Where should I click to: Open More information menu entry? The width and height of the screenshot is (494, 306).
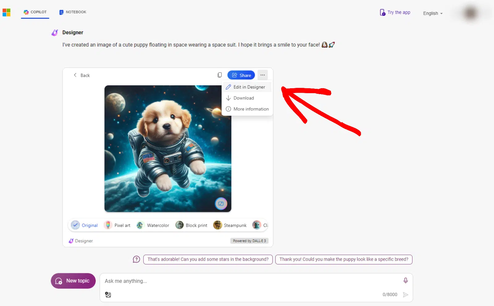247,109
